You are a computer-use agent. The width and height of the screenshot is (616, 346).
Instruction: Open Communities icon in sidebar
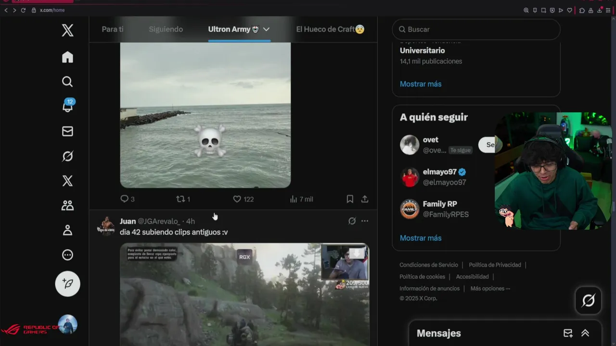[x=67, y=206]
